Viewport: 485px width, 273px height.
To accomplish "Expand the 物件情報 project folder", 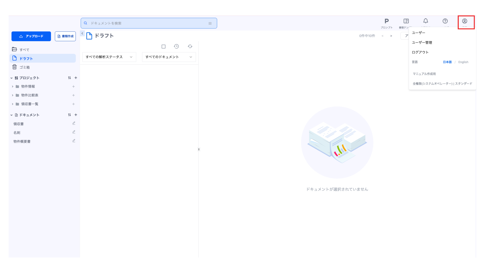I will click(13, 87).
